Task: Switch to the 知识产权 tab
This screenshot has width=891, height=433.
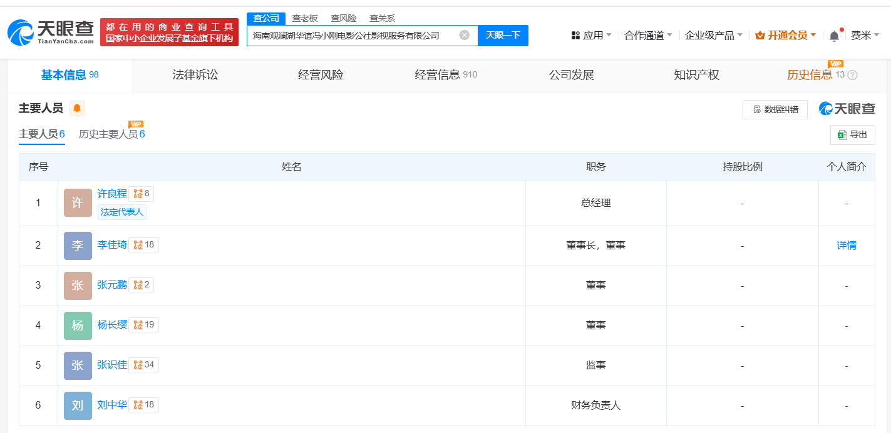Action: click(x=696, y=75)
